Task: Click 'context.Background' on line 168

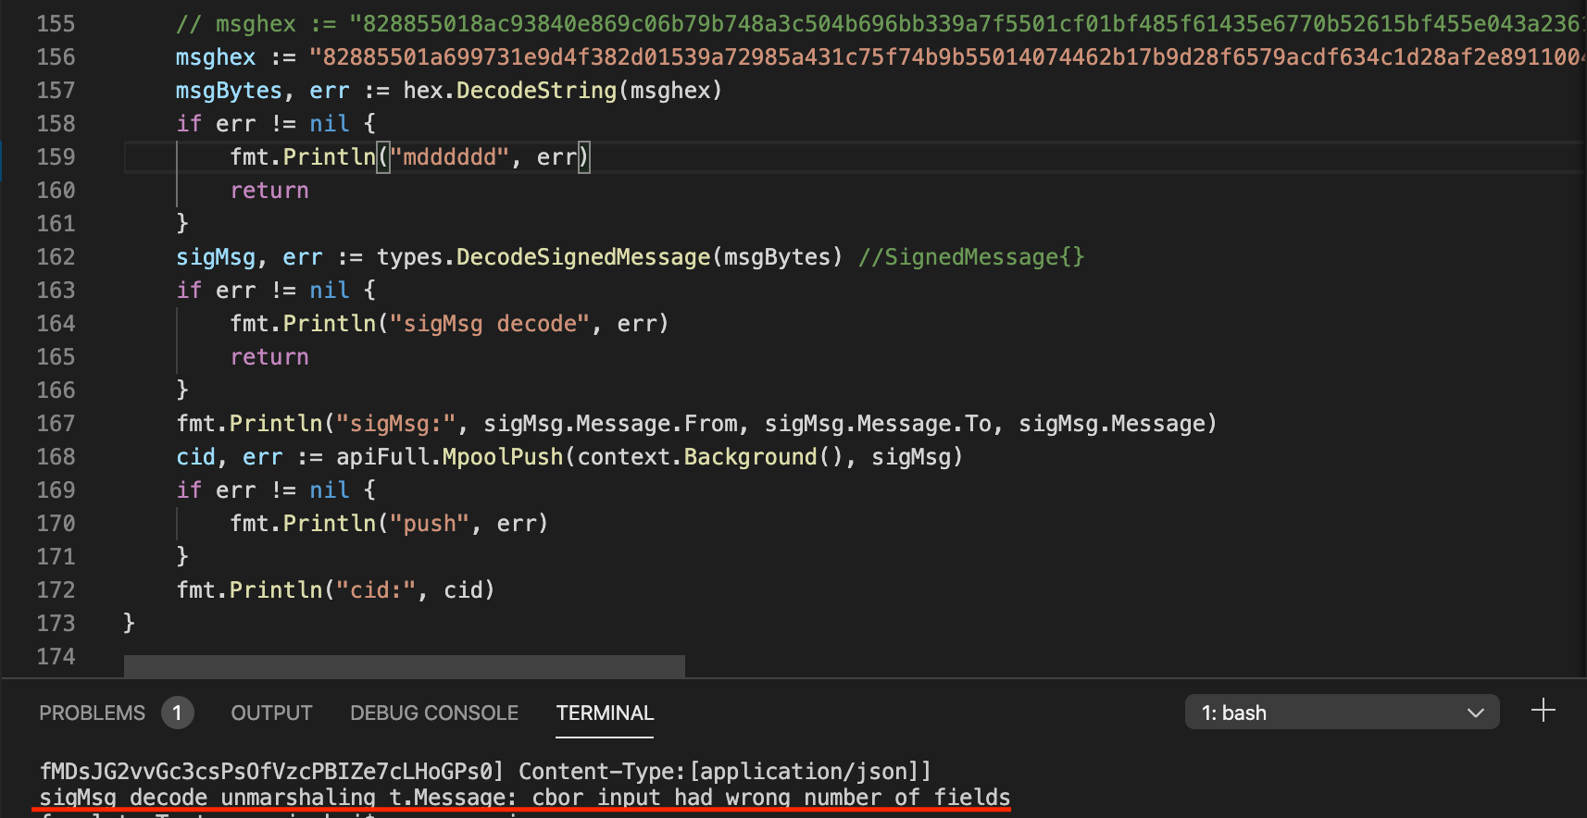Action: (x=697, y=457)
